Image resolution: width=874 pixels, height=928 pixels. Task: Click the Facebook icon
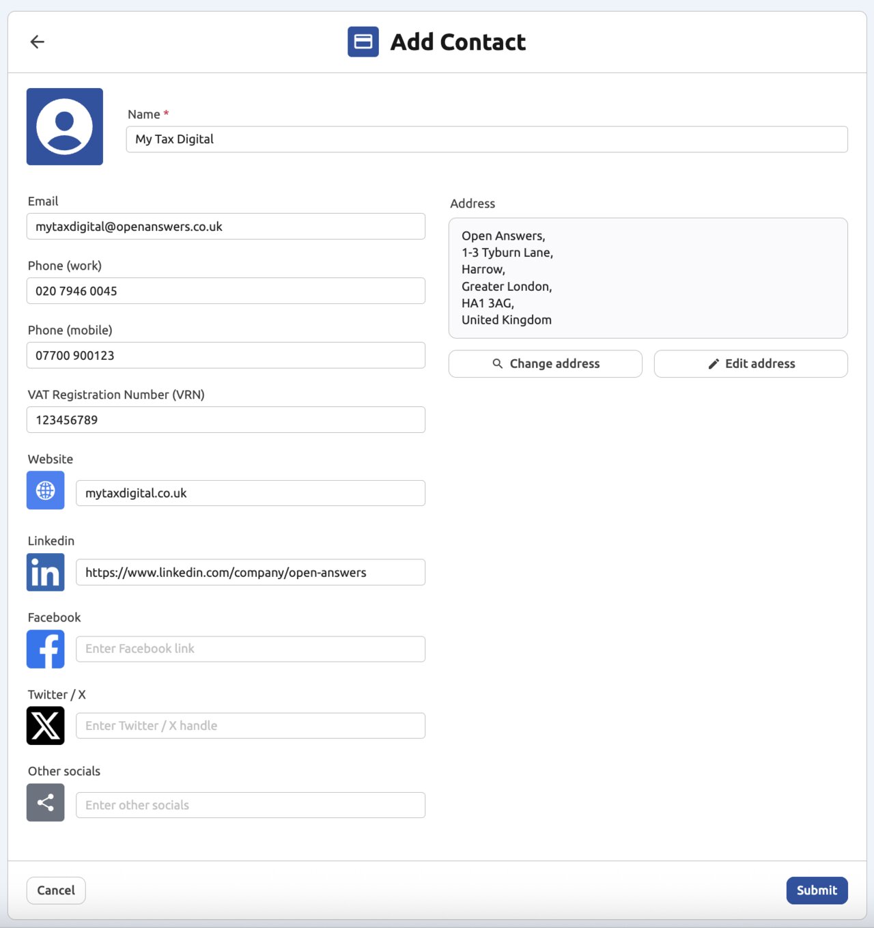coord(45,649)
